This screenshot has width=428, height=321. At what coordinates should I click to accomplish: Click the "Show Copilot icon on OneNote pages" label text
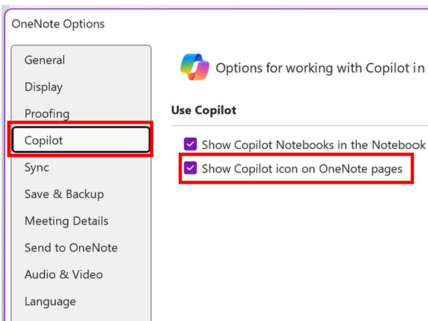click(302, 169)
